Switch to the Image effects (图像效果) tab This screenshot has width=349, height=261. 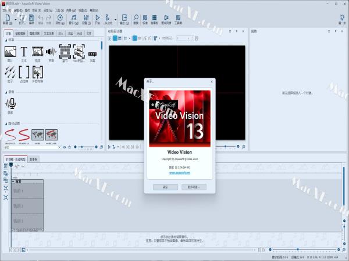(x=34, y=34)
